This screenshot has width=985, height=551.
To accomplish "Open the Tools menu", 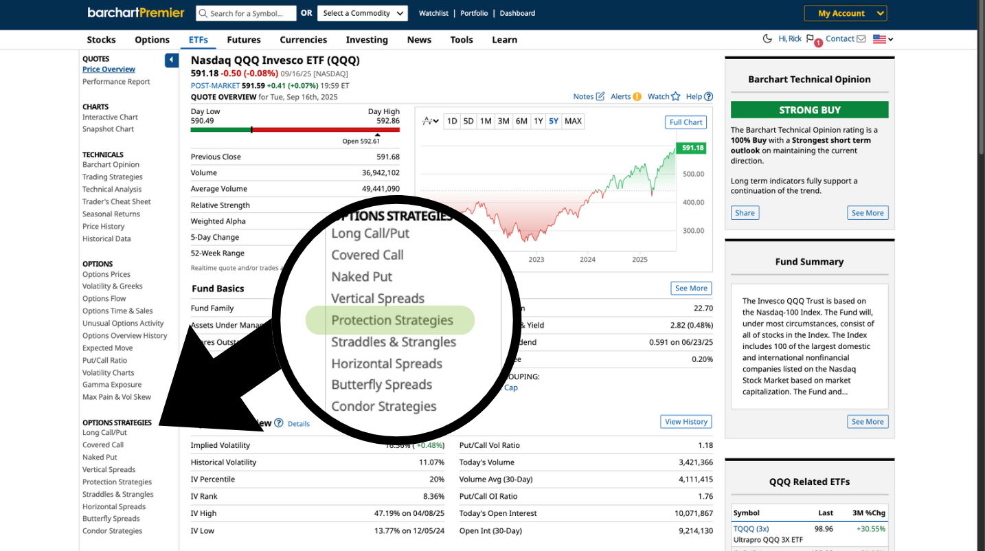I will (462, 40).
